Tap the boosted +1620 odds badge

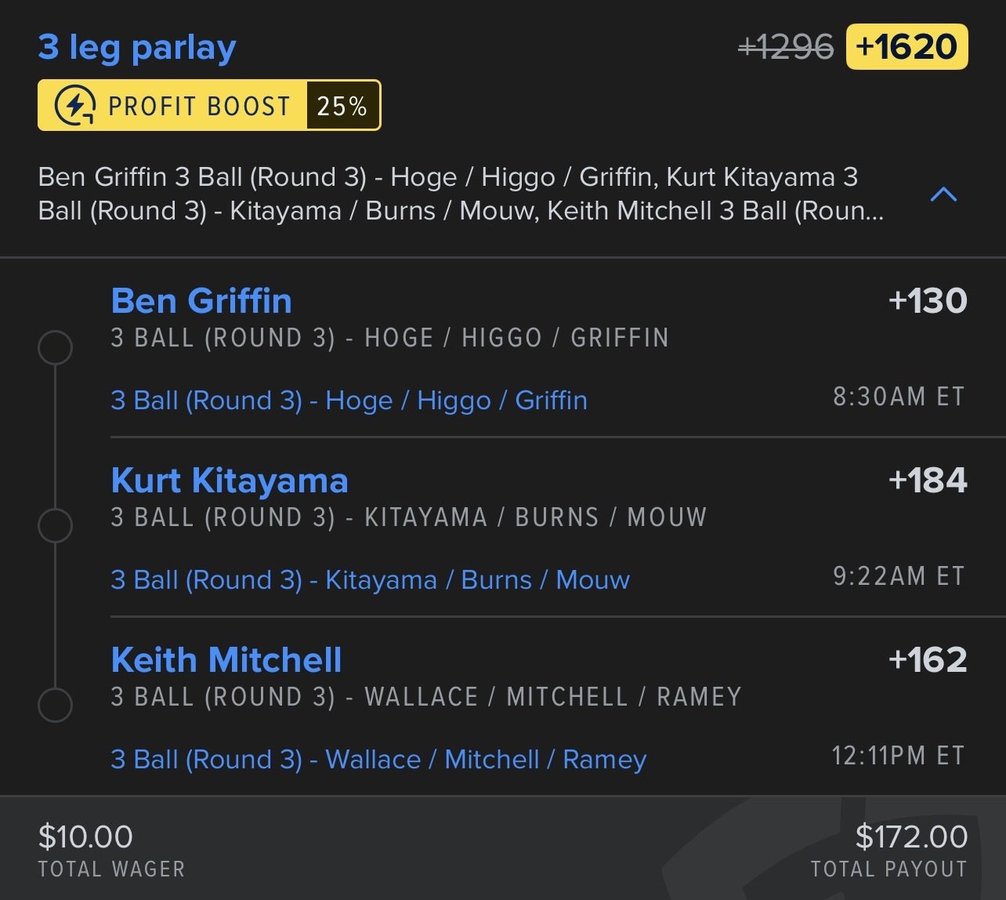(906, 47)
